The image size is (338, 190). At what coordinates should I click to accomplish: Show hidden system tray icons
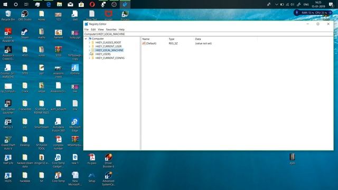tap(277, 4)
